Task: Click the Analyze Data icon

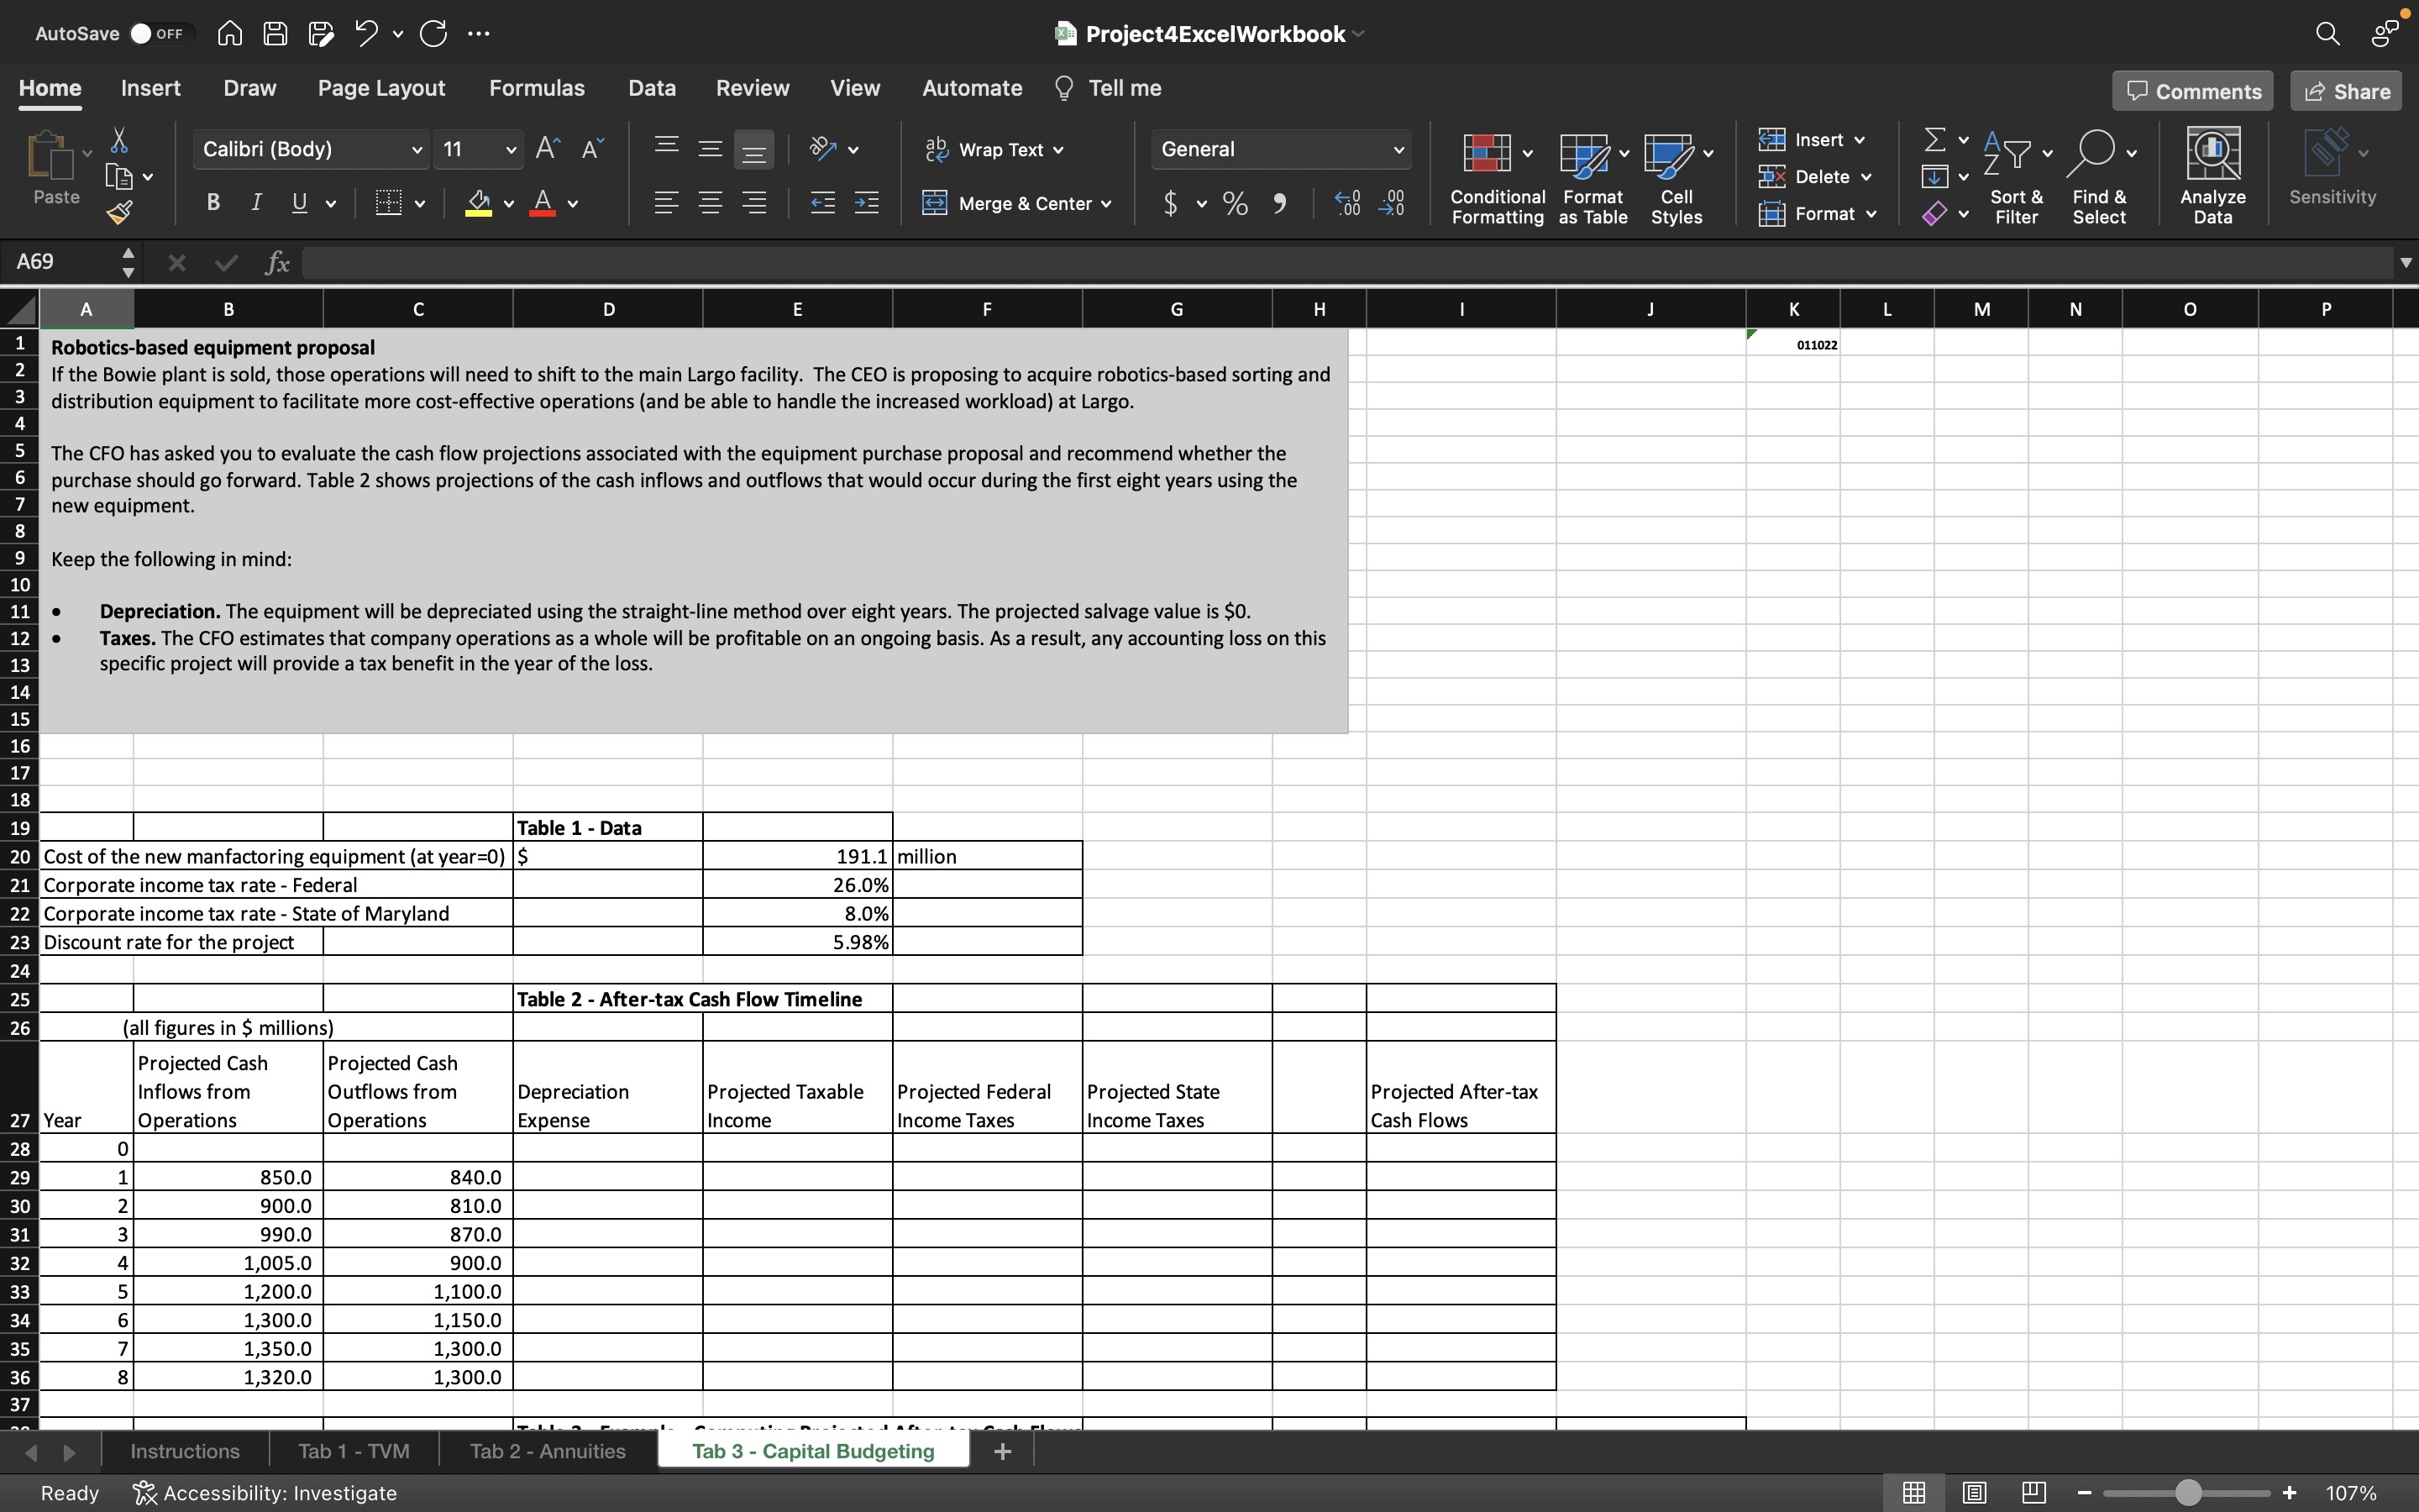Action: pyautogui.click(x=2212, y=176)
